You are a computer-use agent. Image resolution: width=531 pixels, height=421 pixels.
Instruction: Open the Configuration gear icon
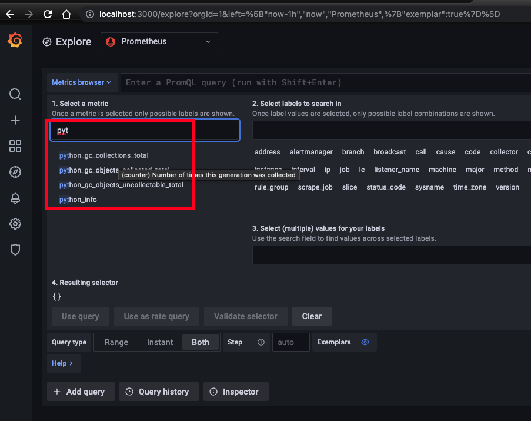[15, 224]
